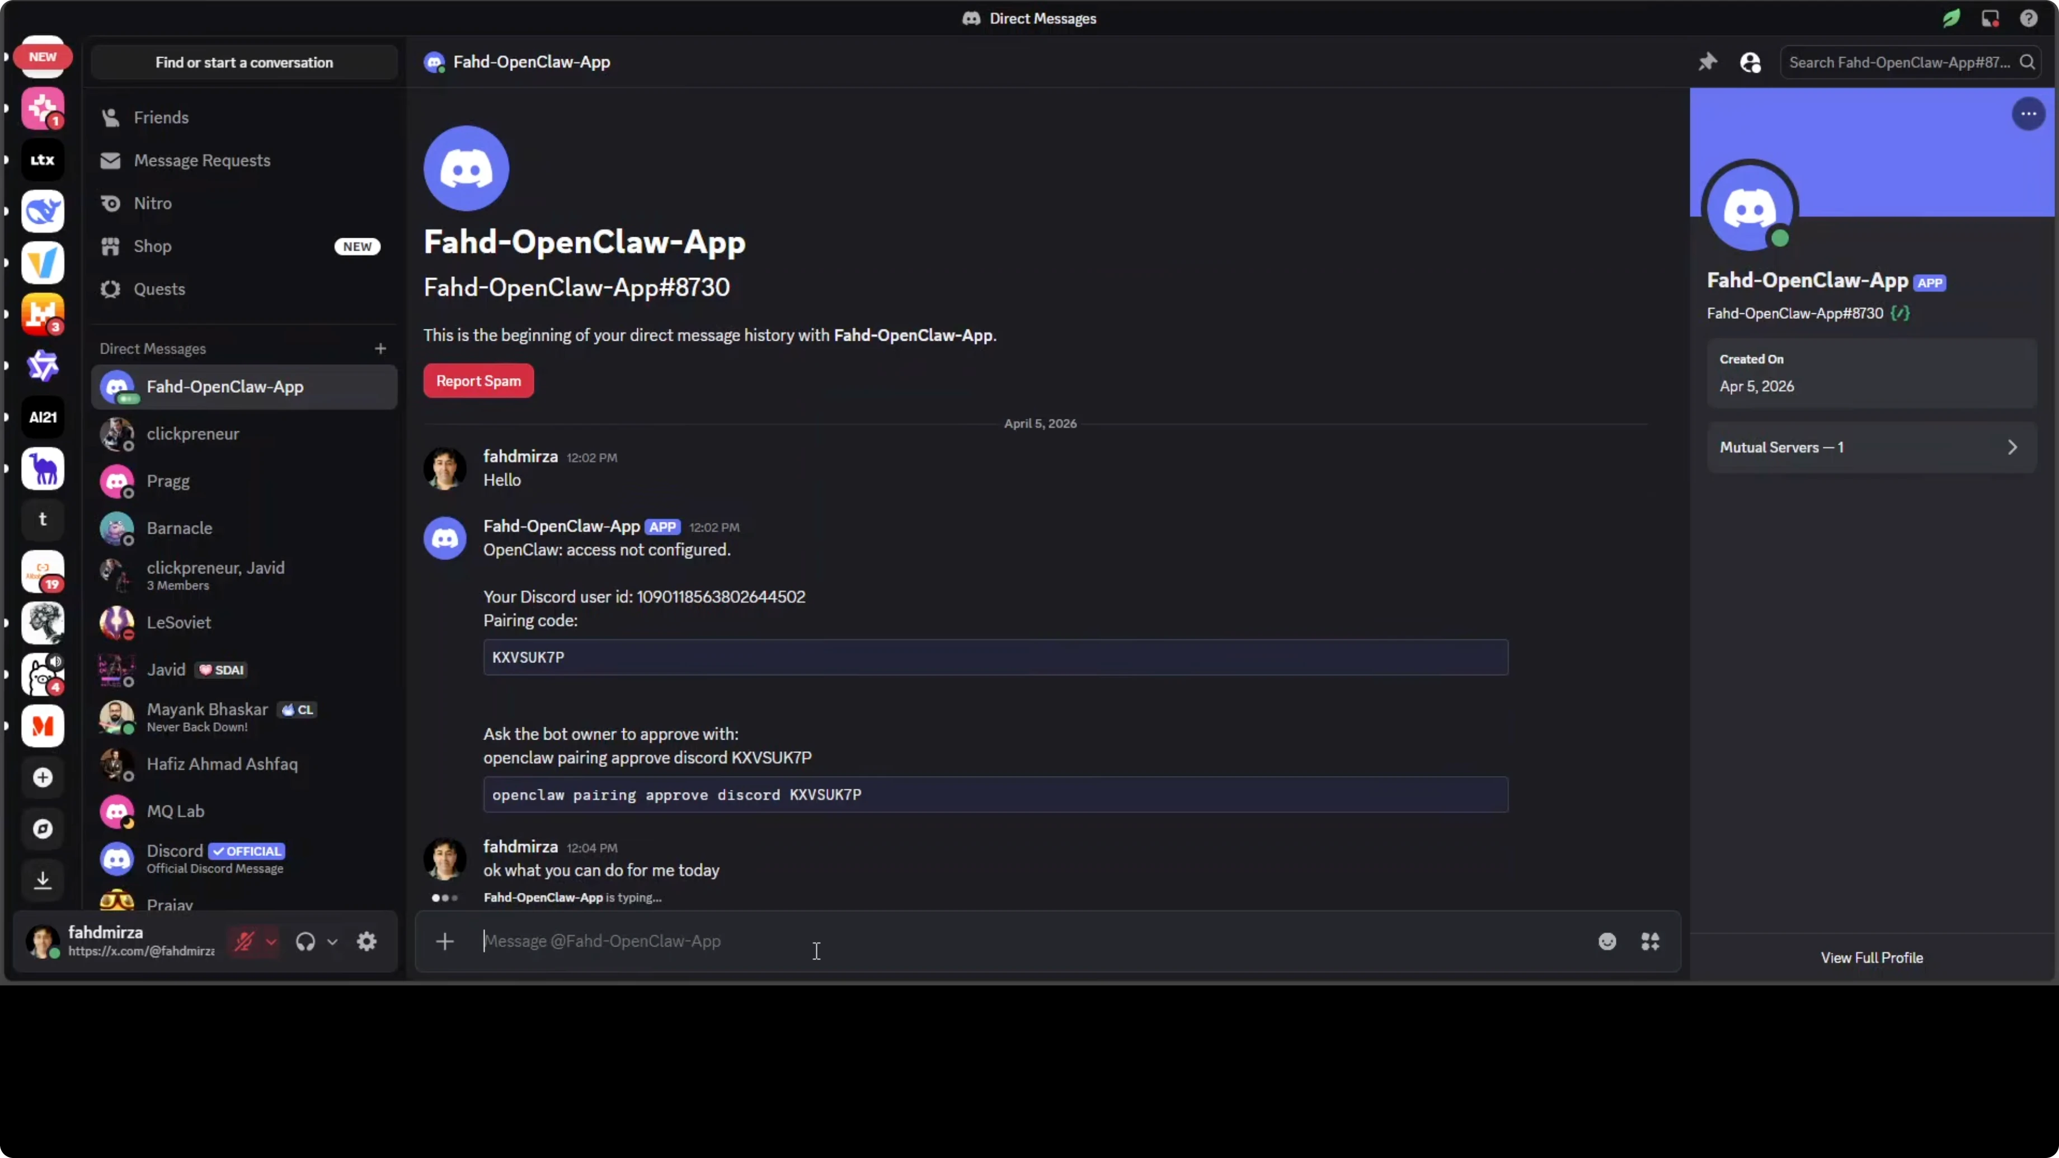Click the Add a Server plus icon
This screenshot has width=2059, height=1158.
point(43,778)
